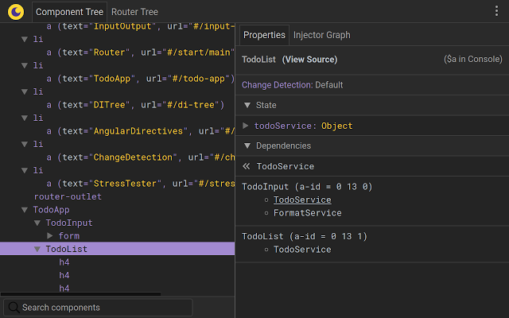Click the double-chevron back icon beside TodoService

tap(247, 166)
